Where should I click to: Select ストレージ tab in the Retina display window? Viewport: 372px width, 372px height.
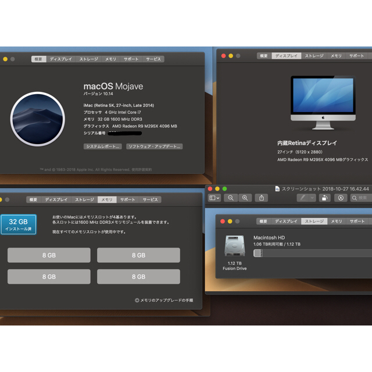pyautogui.click(x=314, y=56)
